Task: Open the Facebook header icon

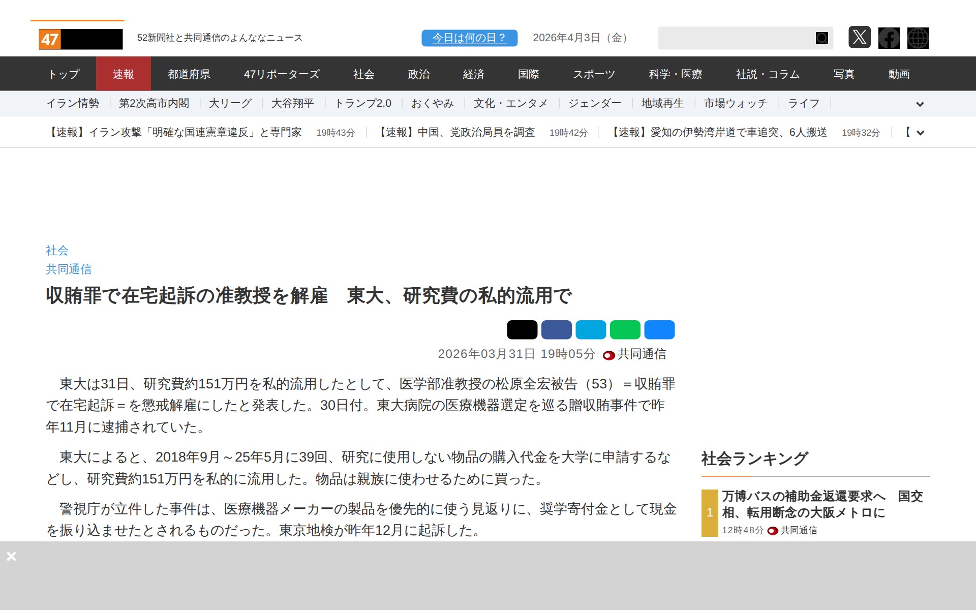Action: (x=889, y=38)
